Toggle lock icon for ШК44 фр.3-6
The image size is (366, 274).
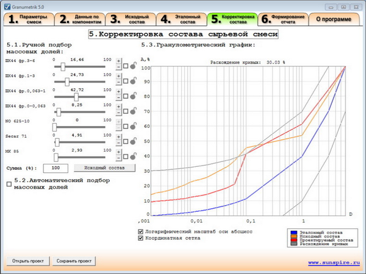(133, 66)
